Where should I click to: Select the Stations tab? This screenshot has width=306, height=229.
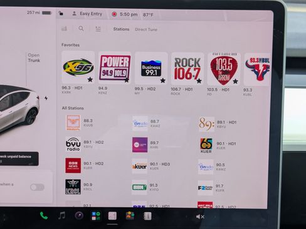tap(121, 29)
